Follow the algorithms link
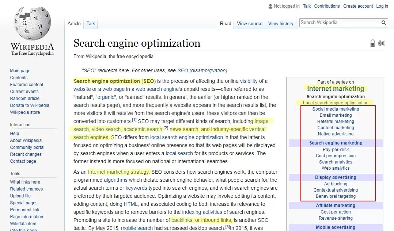394x231 pixels. tap(115, 180)
